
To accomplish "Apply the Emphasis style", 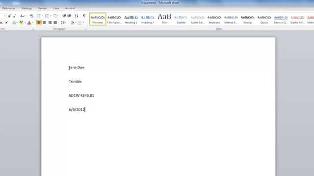I will coord(214,19).
